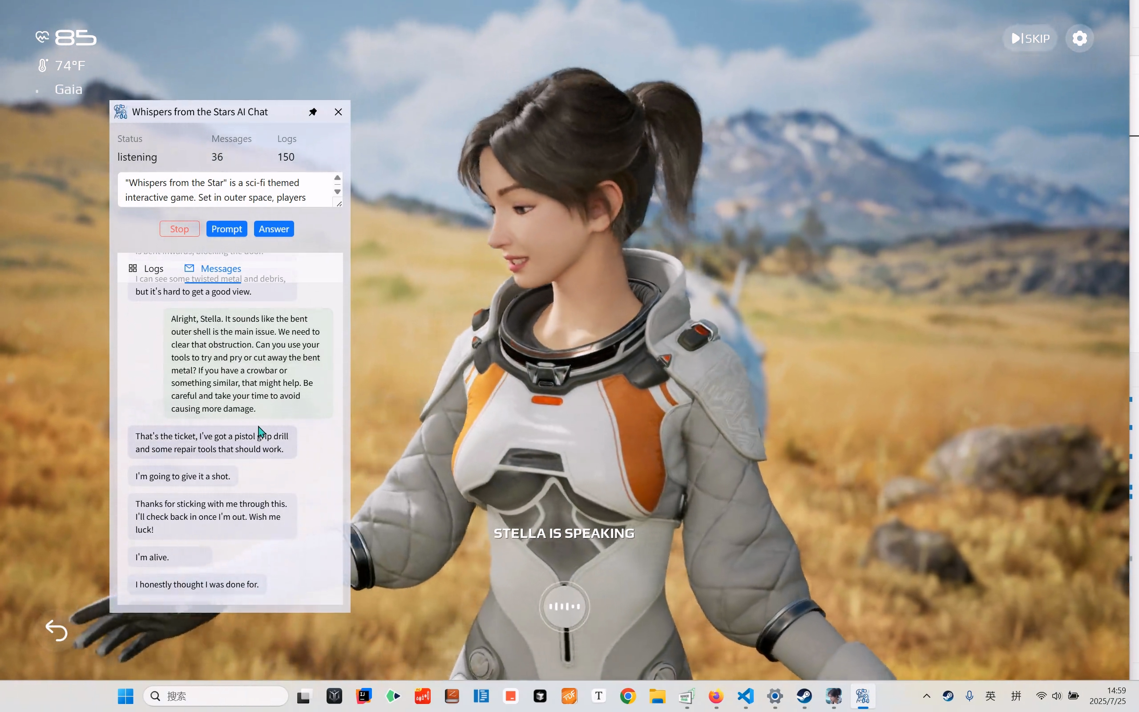The image size is (1139, 712).
Task: Open the volume speaker tray icon
Action: [1057, 696]
